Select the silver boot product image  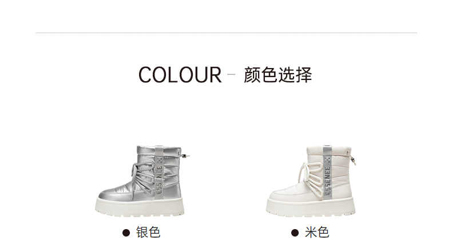(142, 181)
